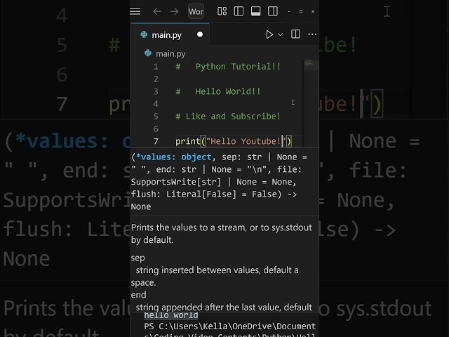Screen dimensions: 449x337
Task: Expand the run options dropdown arrow
Action: point(281,34)
